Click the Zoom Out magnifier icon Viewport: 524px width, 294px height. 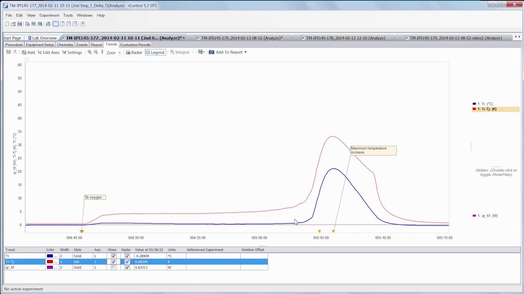click(96, 52)
